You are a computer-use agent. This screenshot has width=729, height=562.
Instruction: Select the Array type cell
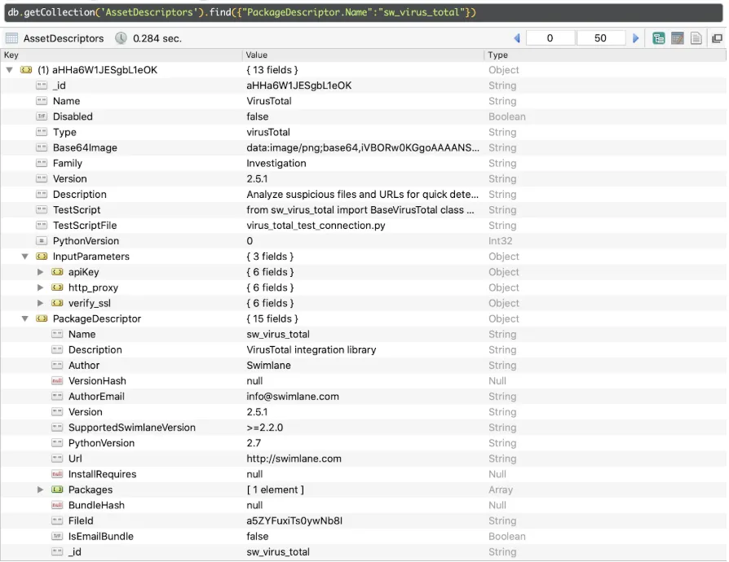pyautogui.click(x=500, y=490)
